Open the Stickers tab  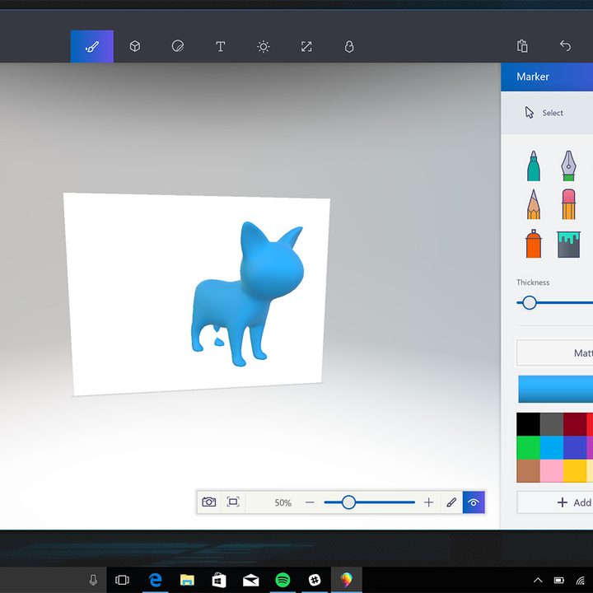[x=178, y=46]
